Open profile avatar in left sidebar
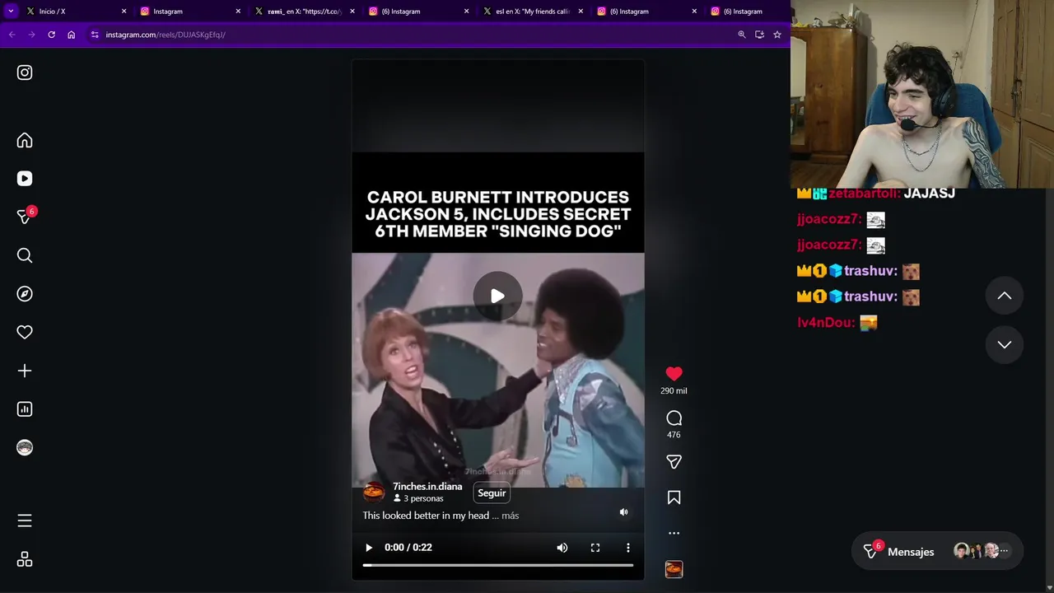This screenshot has height=593, width=1054. tap(25, 447)
